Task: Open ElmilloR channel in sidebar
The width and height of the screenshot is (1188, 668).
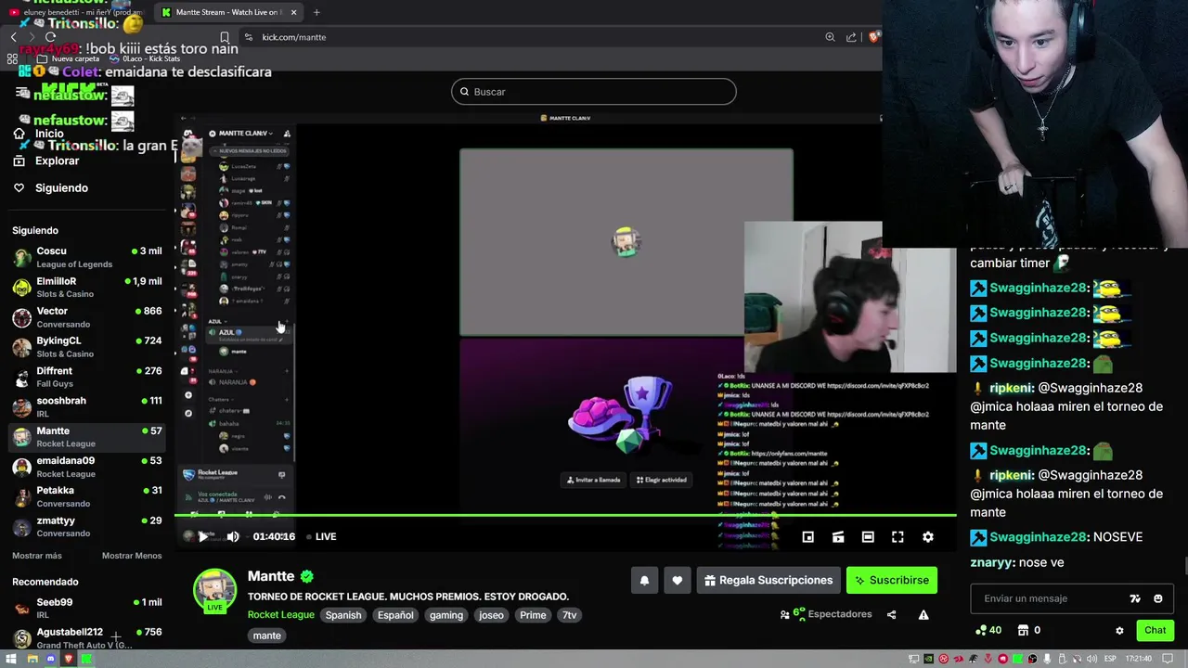Action: click(88, 287)
